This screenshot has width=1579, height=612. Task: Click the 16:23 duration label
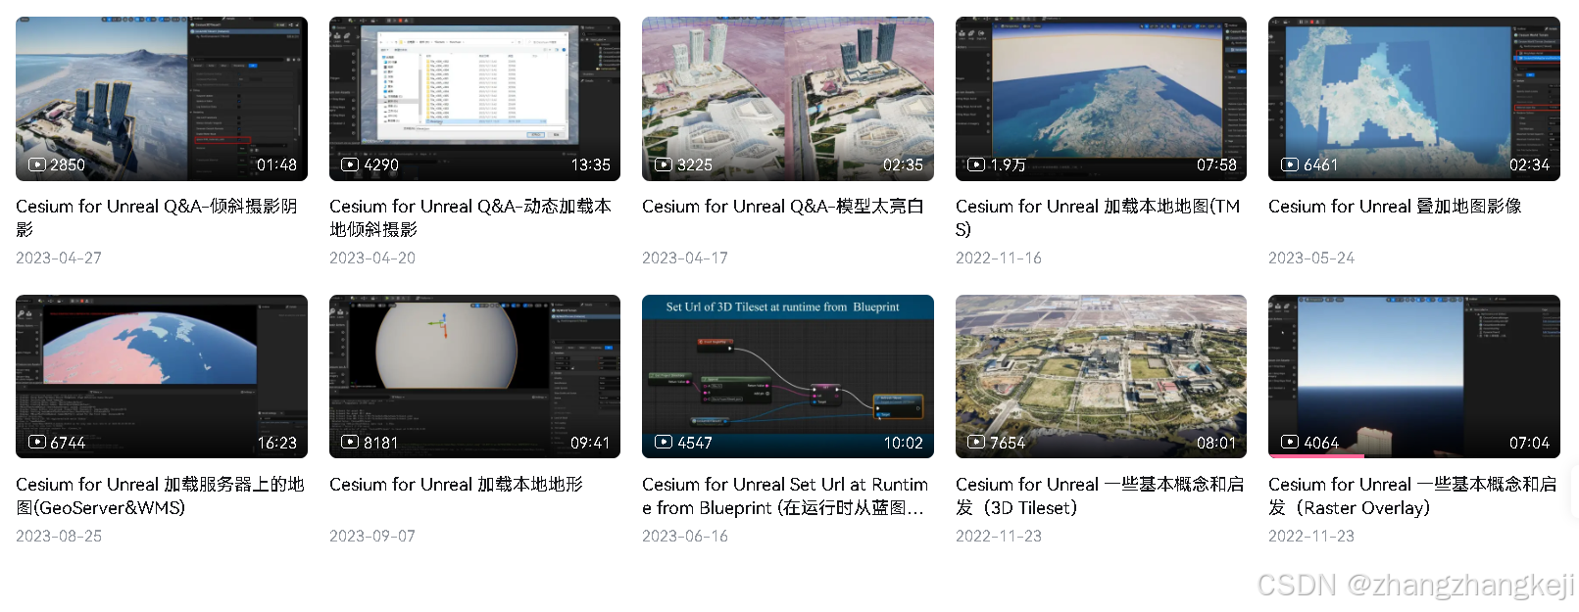click(x=276, y=443)
